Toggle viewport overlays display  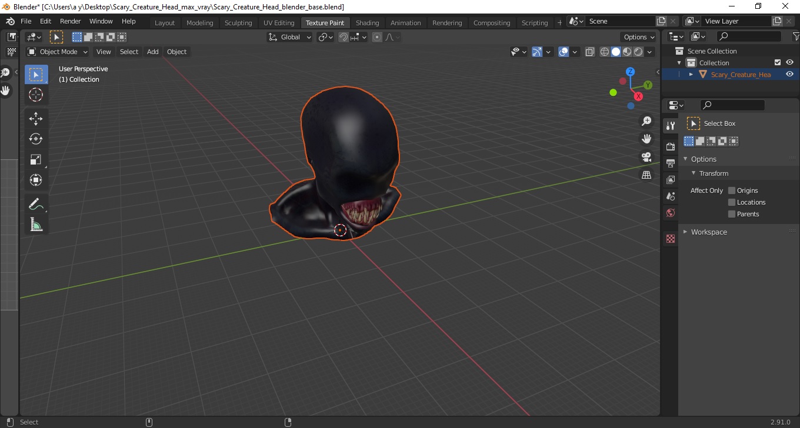(x=564, y=52)
